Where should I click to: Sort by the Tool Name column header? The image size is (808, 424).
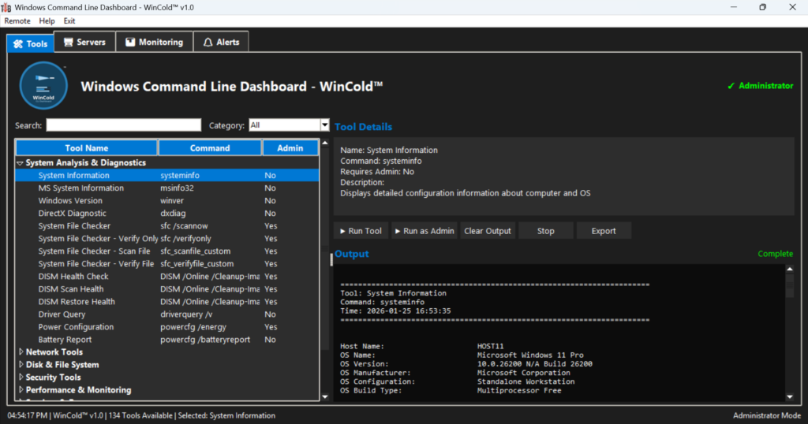tap(86, 147)
